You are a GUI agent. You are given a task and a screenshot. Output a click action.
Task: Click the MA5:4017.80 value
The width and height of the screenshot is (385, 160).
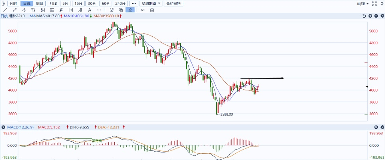coord(48,16)
